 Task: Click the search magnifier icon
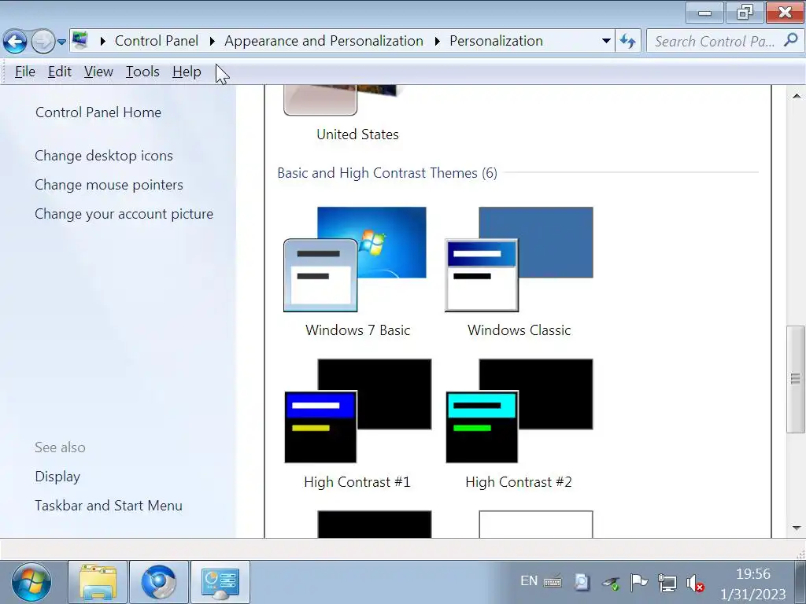pyautogui.click(x=791, y=40)
